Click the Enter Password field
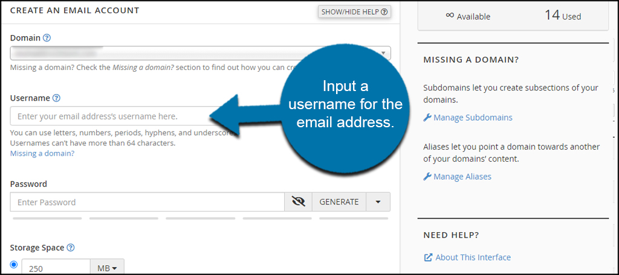 click(147, 202)
